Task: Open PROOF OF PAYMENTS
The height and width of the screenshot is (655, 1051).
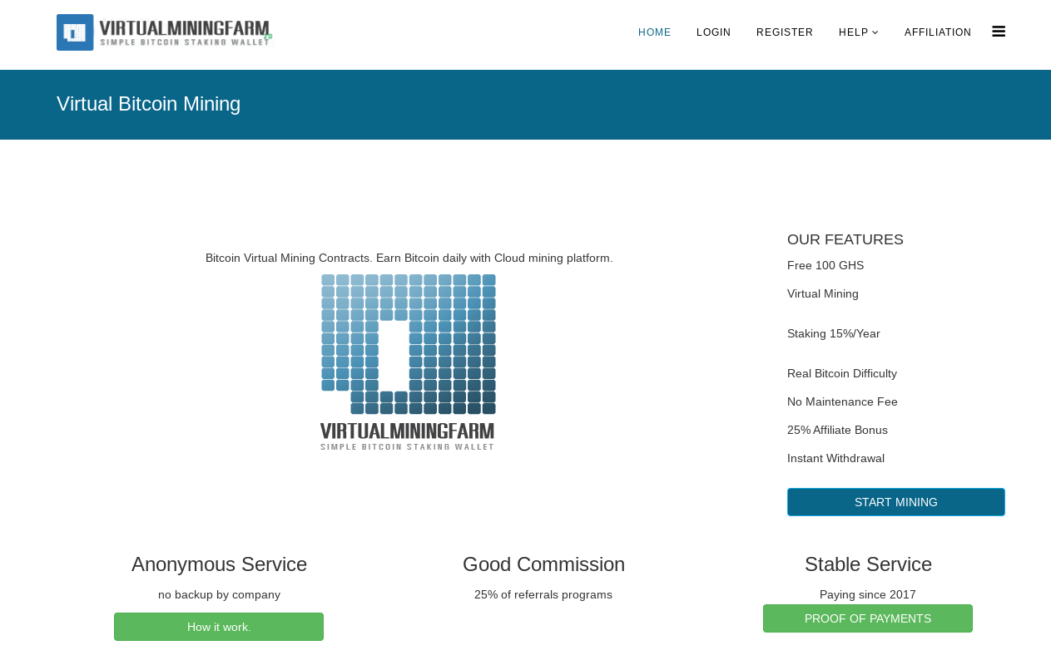Action: (868, 618)
